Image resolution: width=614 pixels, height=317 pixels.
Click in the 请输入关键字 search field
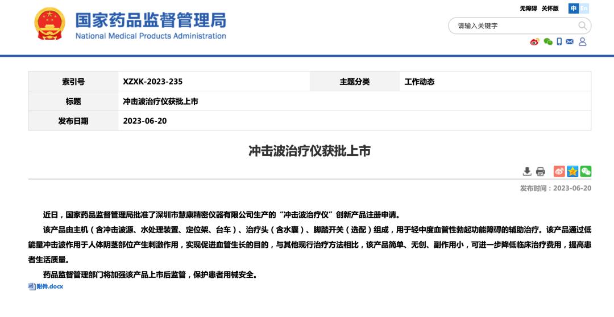513,26
